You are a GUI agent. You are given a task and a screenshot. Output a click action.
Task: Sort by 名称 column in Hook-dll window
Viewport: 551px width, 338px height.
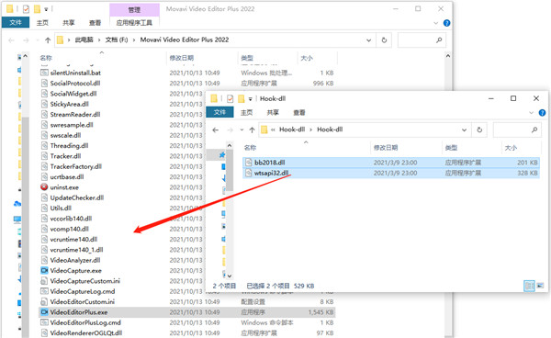pyautogui.click(x=250, y=148)
